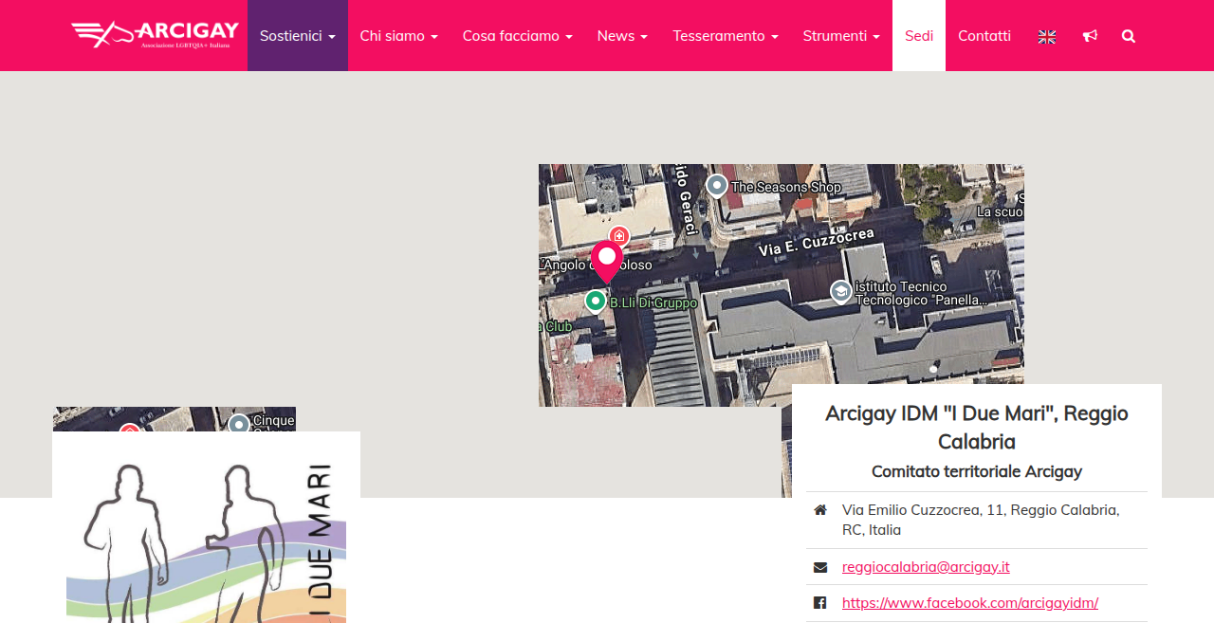
Task: Click the B.Lli Di Gruppo green marker
Action: (x=596, y=301)
